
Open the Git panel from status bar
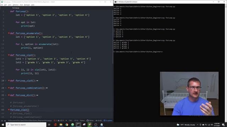tap(99, 121)
